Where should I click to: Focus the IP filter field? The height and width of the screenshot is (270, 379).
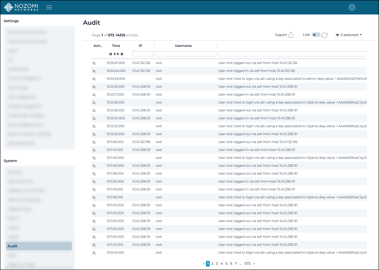pos(143,54)
